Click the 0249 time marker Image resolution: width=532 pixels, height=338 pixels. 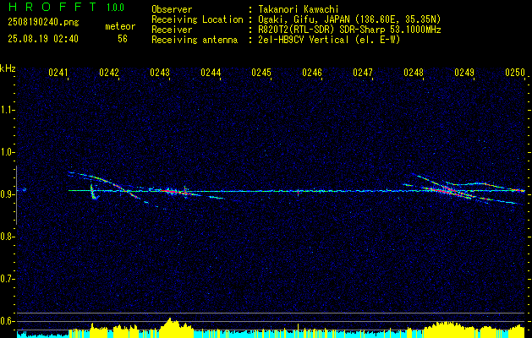pyautogui.click(x=464, y=73)
